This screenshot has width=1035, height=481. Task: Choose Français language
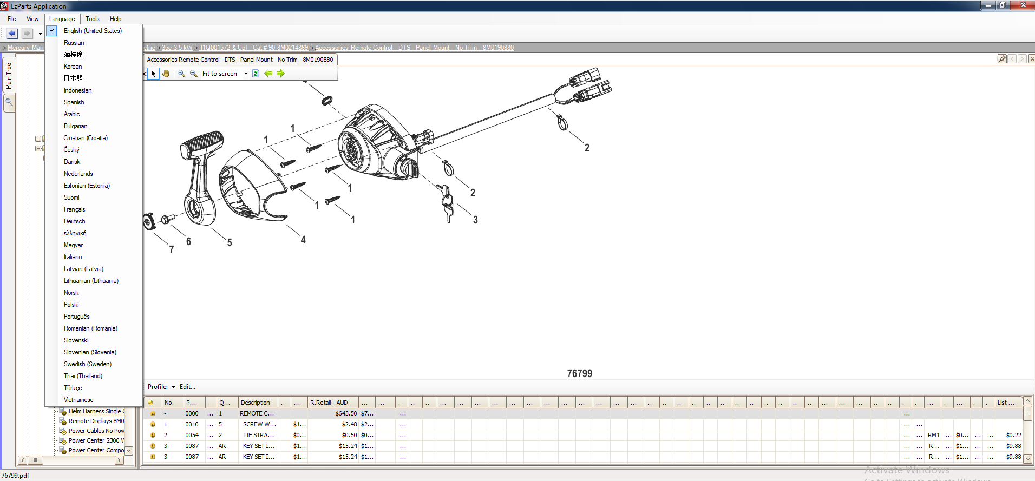(74, 209)
